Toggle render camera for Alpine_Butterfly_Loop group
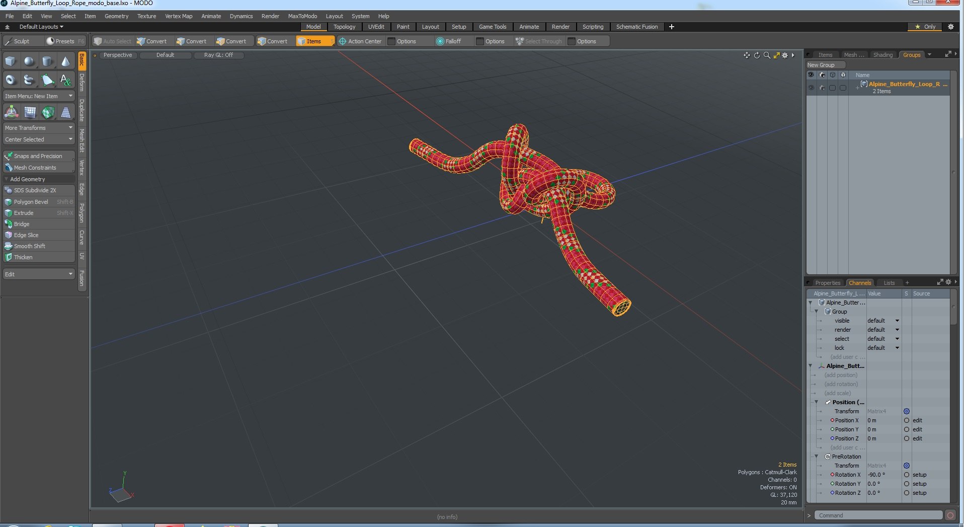 coord(822,88)
